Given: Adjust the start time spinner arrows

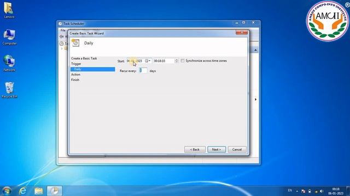Looking at the screenshot, I should point(177,60).
